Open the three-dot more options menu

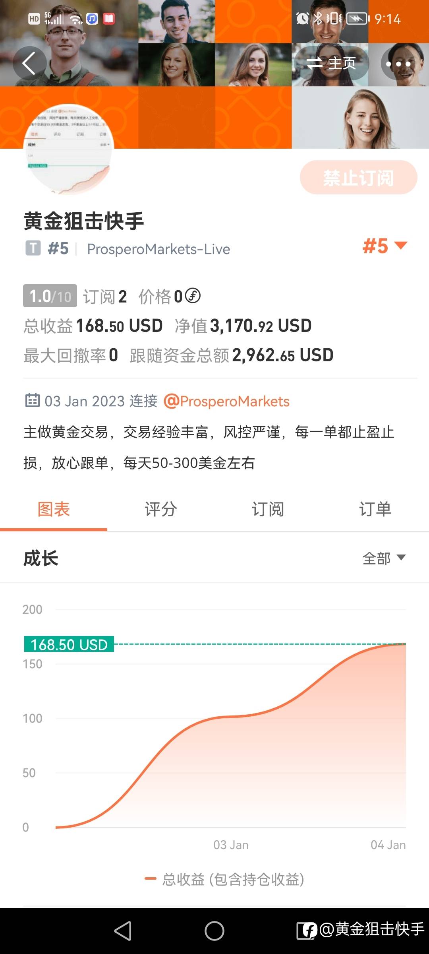(x=398, y=64)
